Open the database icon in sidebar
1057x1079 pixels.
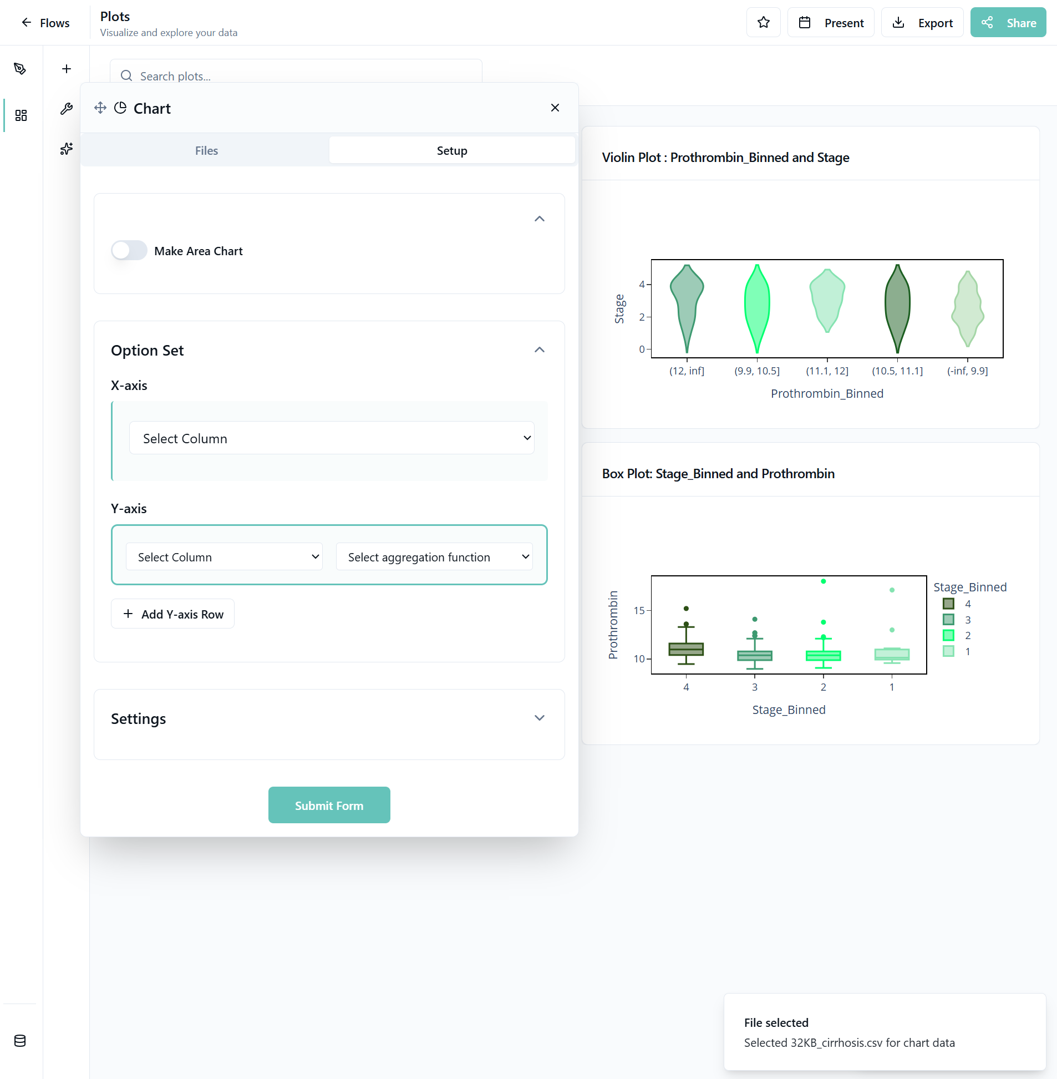tap(20, 1041)
